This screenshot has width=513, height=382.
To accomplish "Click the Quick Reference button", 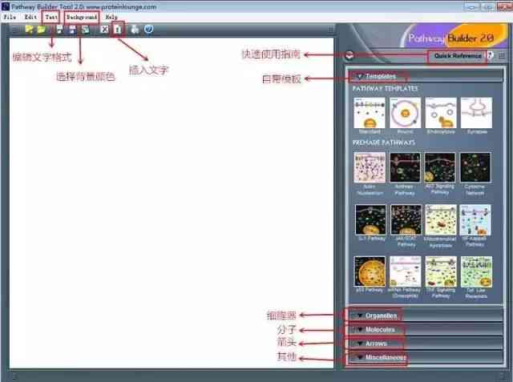I will coord(458,56).
